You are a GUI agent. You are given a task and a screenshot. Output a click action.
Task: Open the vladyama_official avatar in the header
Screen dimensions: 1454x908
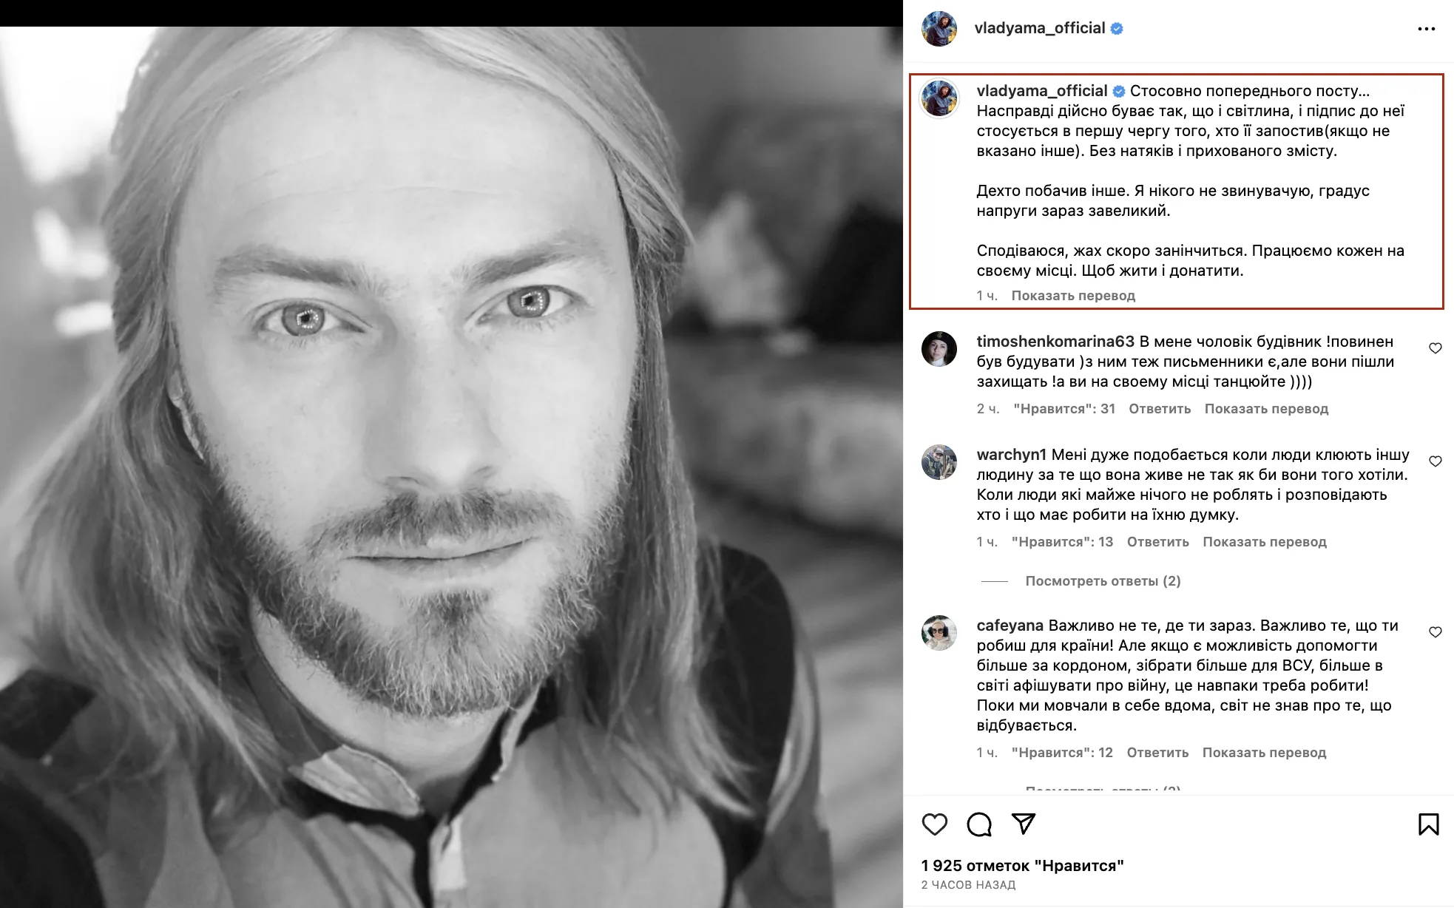click(939, 29)
